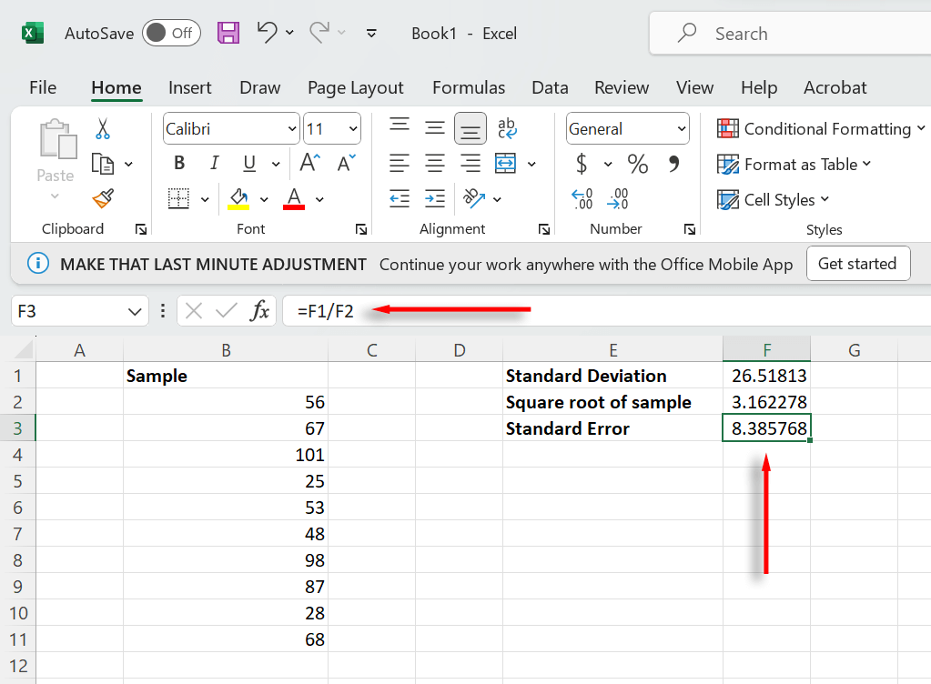Image resolution: width=931 pixels, height=684 pixels.
Task: Increase indent of cell content
Action: 435,198
